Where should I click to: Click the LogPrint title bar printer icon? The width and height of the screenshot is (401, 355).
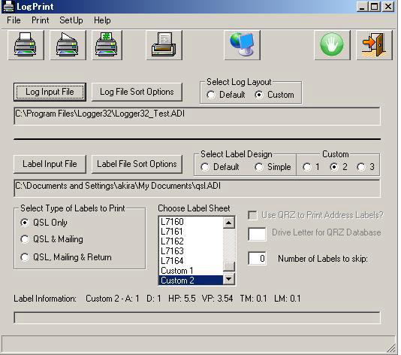(8, 6)
